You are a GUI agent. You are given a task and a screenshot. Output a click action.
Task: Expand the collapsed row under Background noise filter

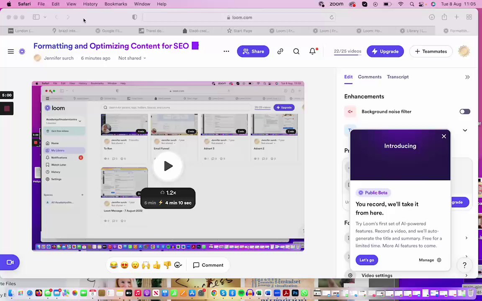coord(465,130)
